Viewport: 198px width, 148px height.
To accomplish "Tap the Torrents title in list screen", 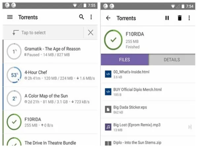I will tap(28, 17).
